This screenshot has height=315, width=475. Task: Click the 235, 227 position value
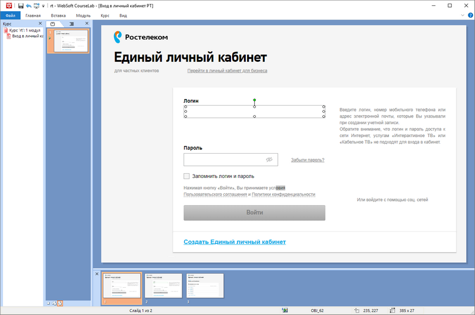pos(370,310)
